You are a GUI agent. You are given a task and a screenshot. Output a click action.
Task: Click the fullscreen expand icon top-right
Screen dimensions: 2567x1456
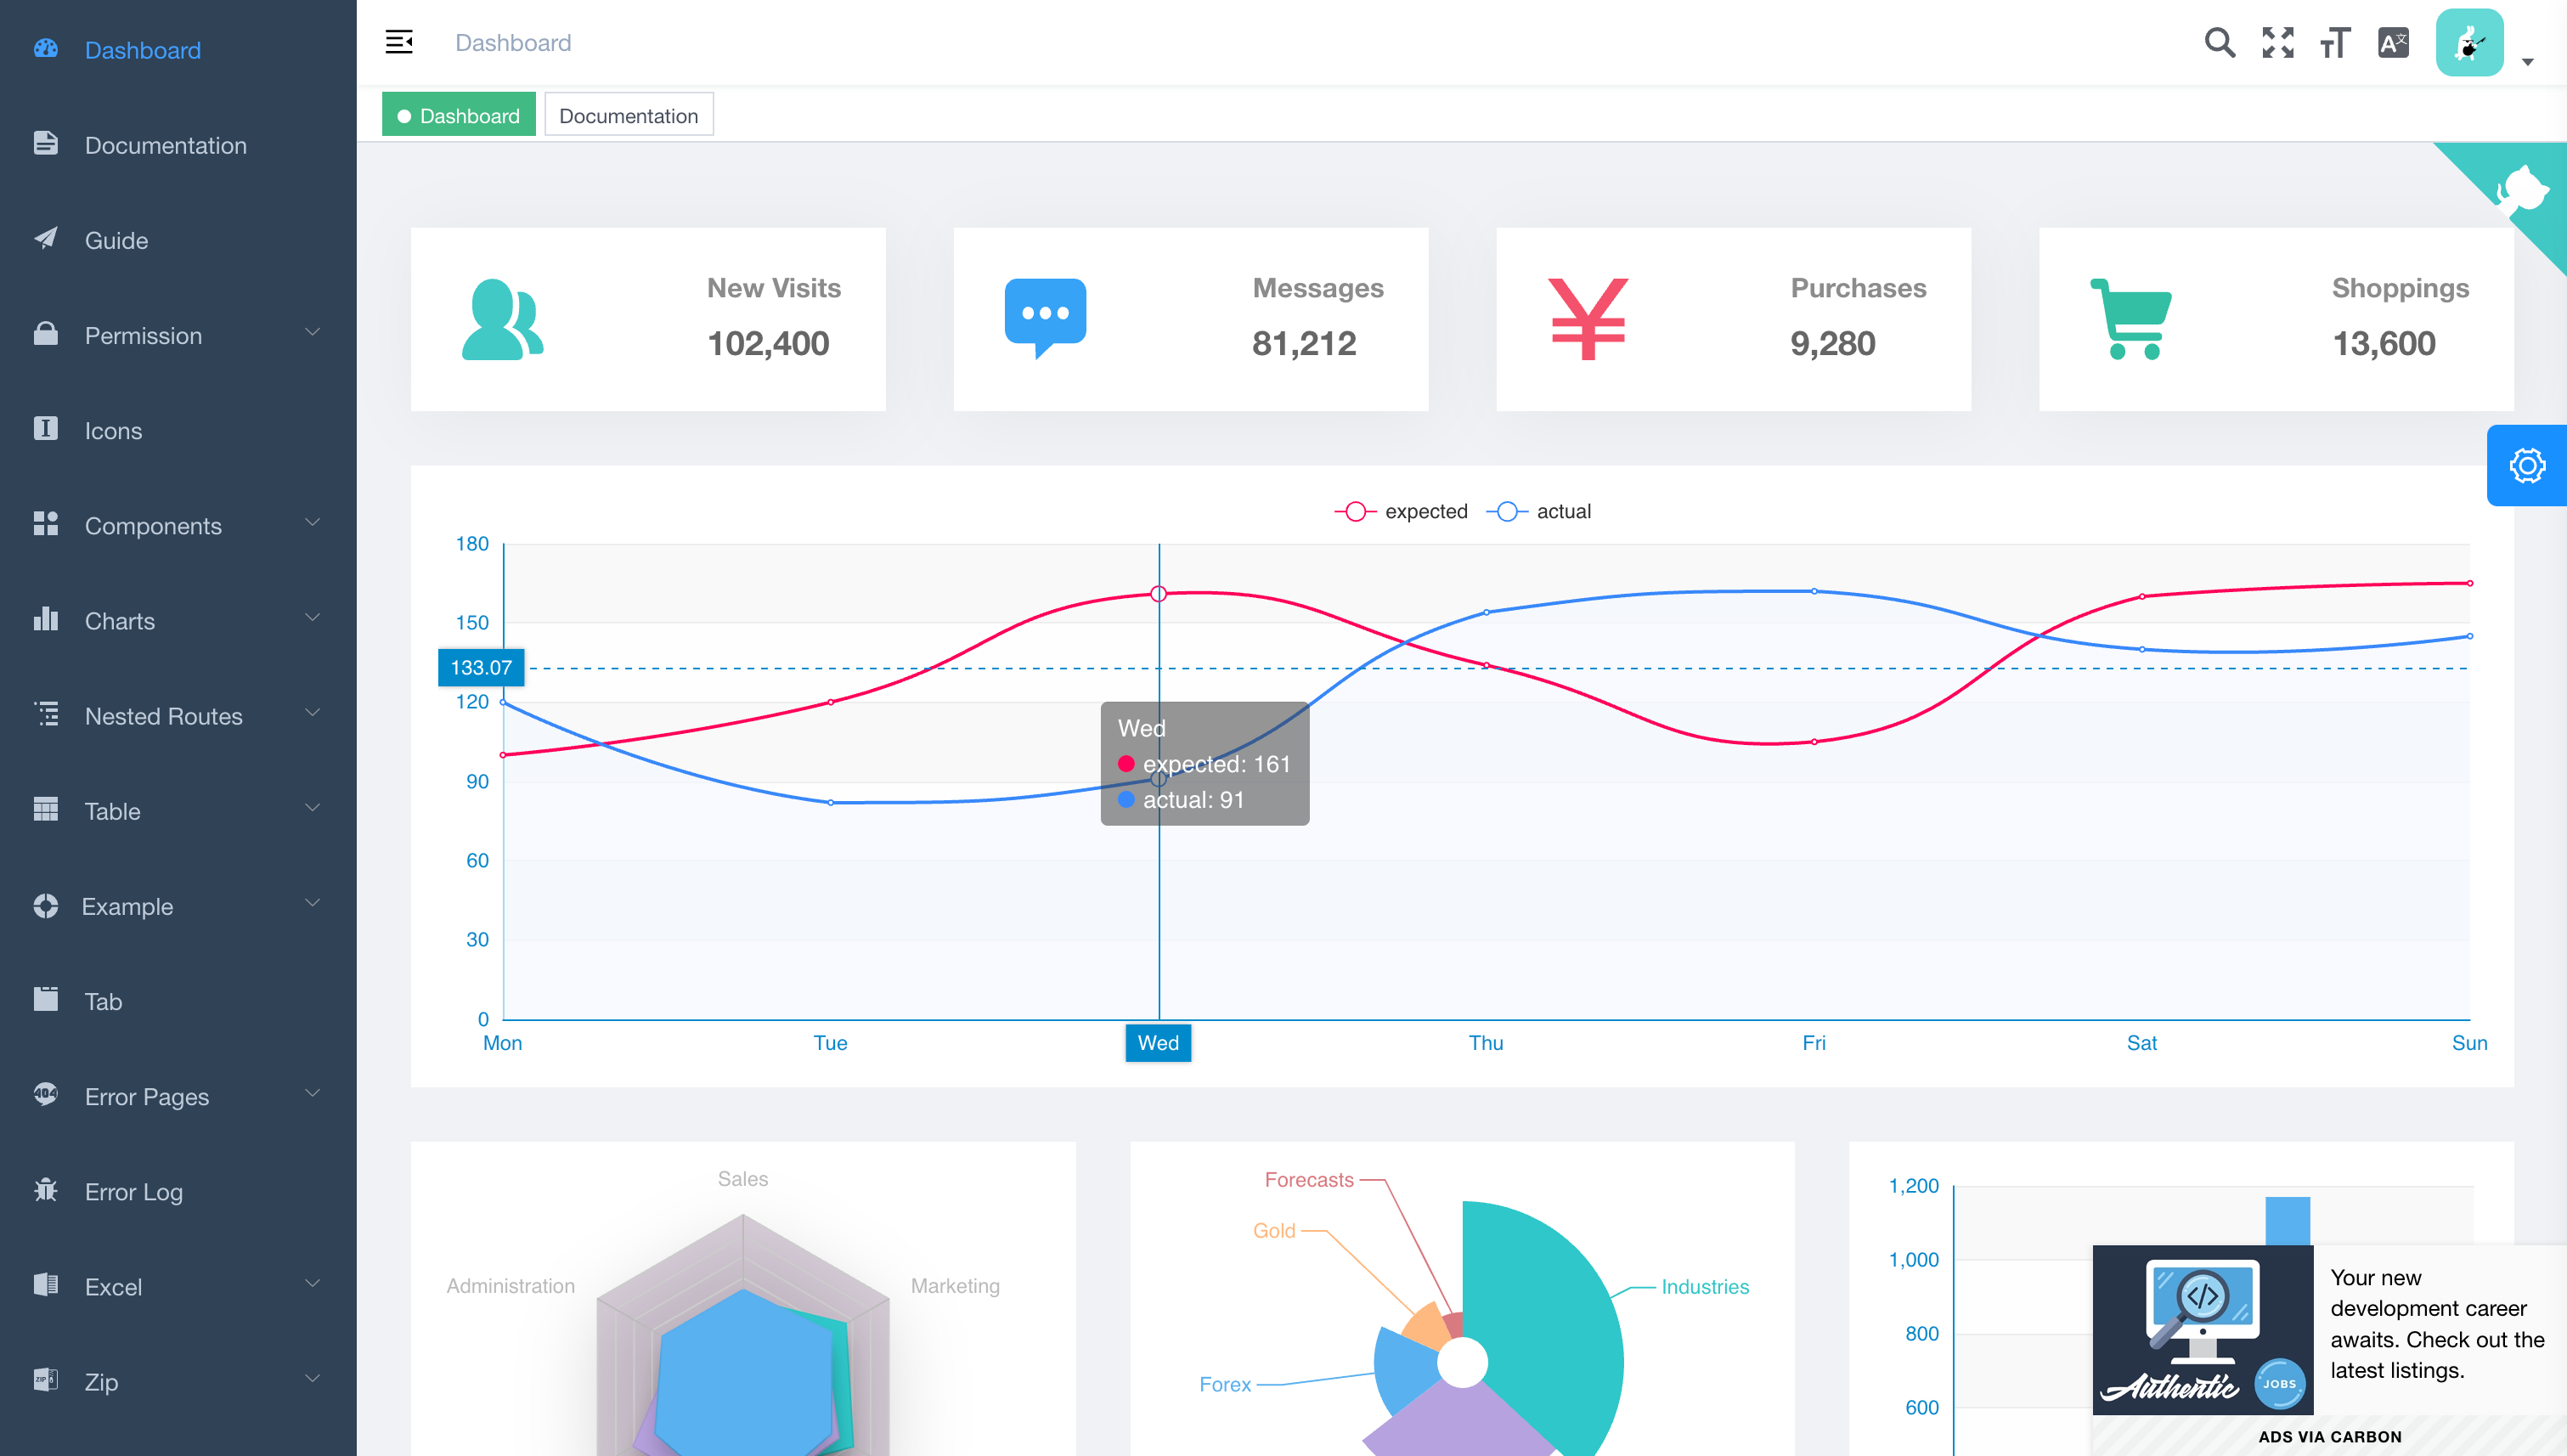pyautogui.click(x=2276, y=41)
